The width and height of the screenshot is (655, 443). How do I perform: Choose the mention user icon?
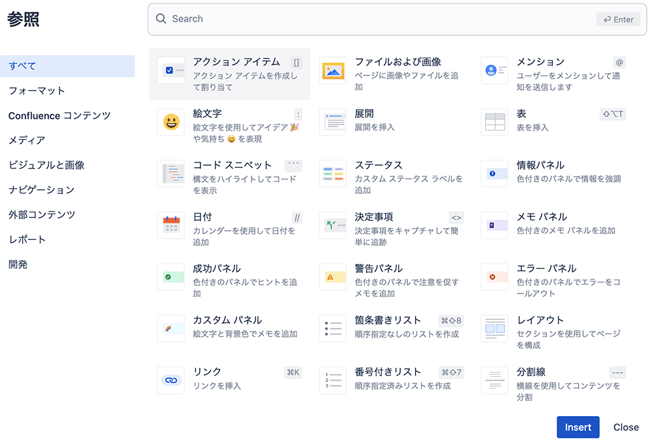tap(495, 70)
